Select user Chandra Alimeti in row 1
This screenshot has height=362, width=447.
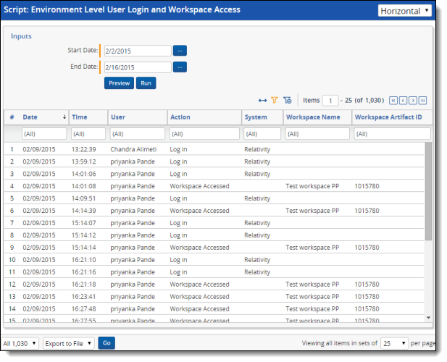133,149
